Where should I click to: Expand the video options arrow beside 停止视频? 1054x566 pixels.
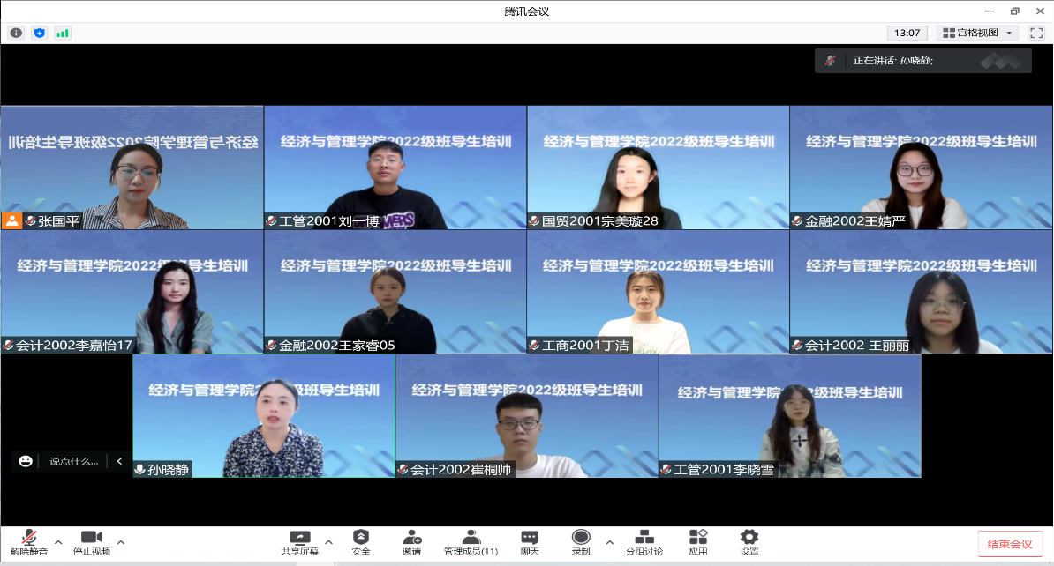pyautogui.click(x=121, y=541)
